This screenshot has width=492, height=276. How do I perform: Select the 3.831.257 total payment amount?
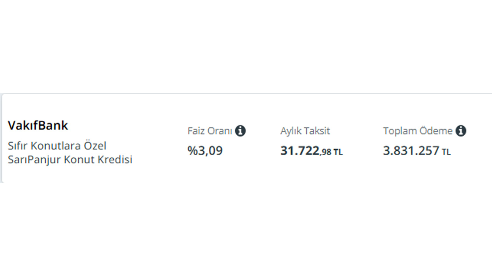411,151
